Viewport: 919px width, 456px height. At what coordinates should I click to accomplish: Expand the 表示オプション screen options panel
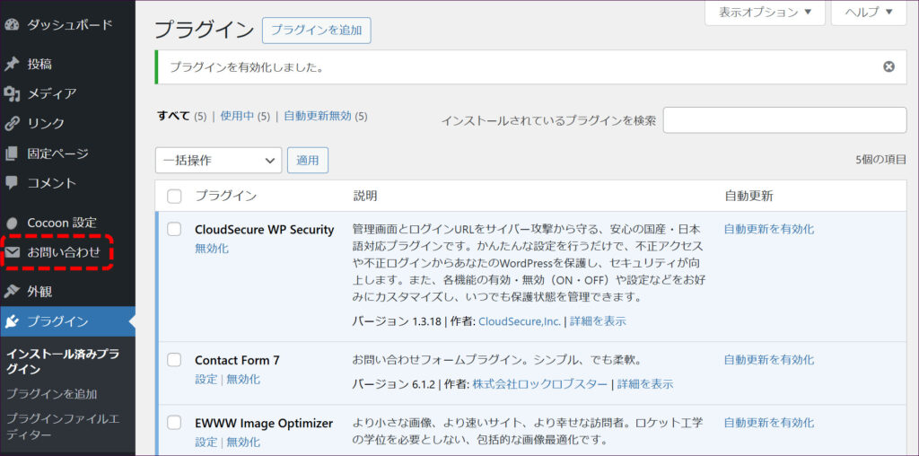pos(765,13)
